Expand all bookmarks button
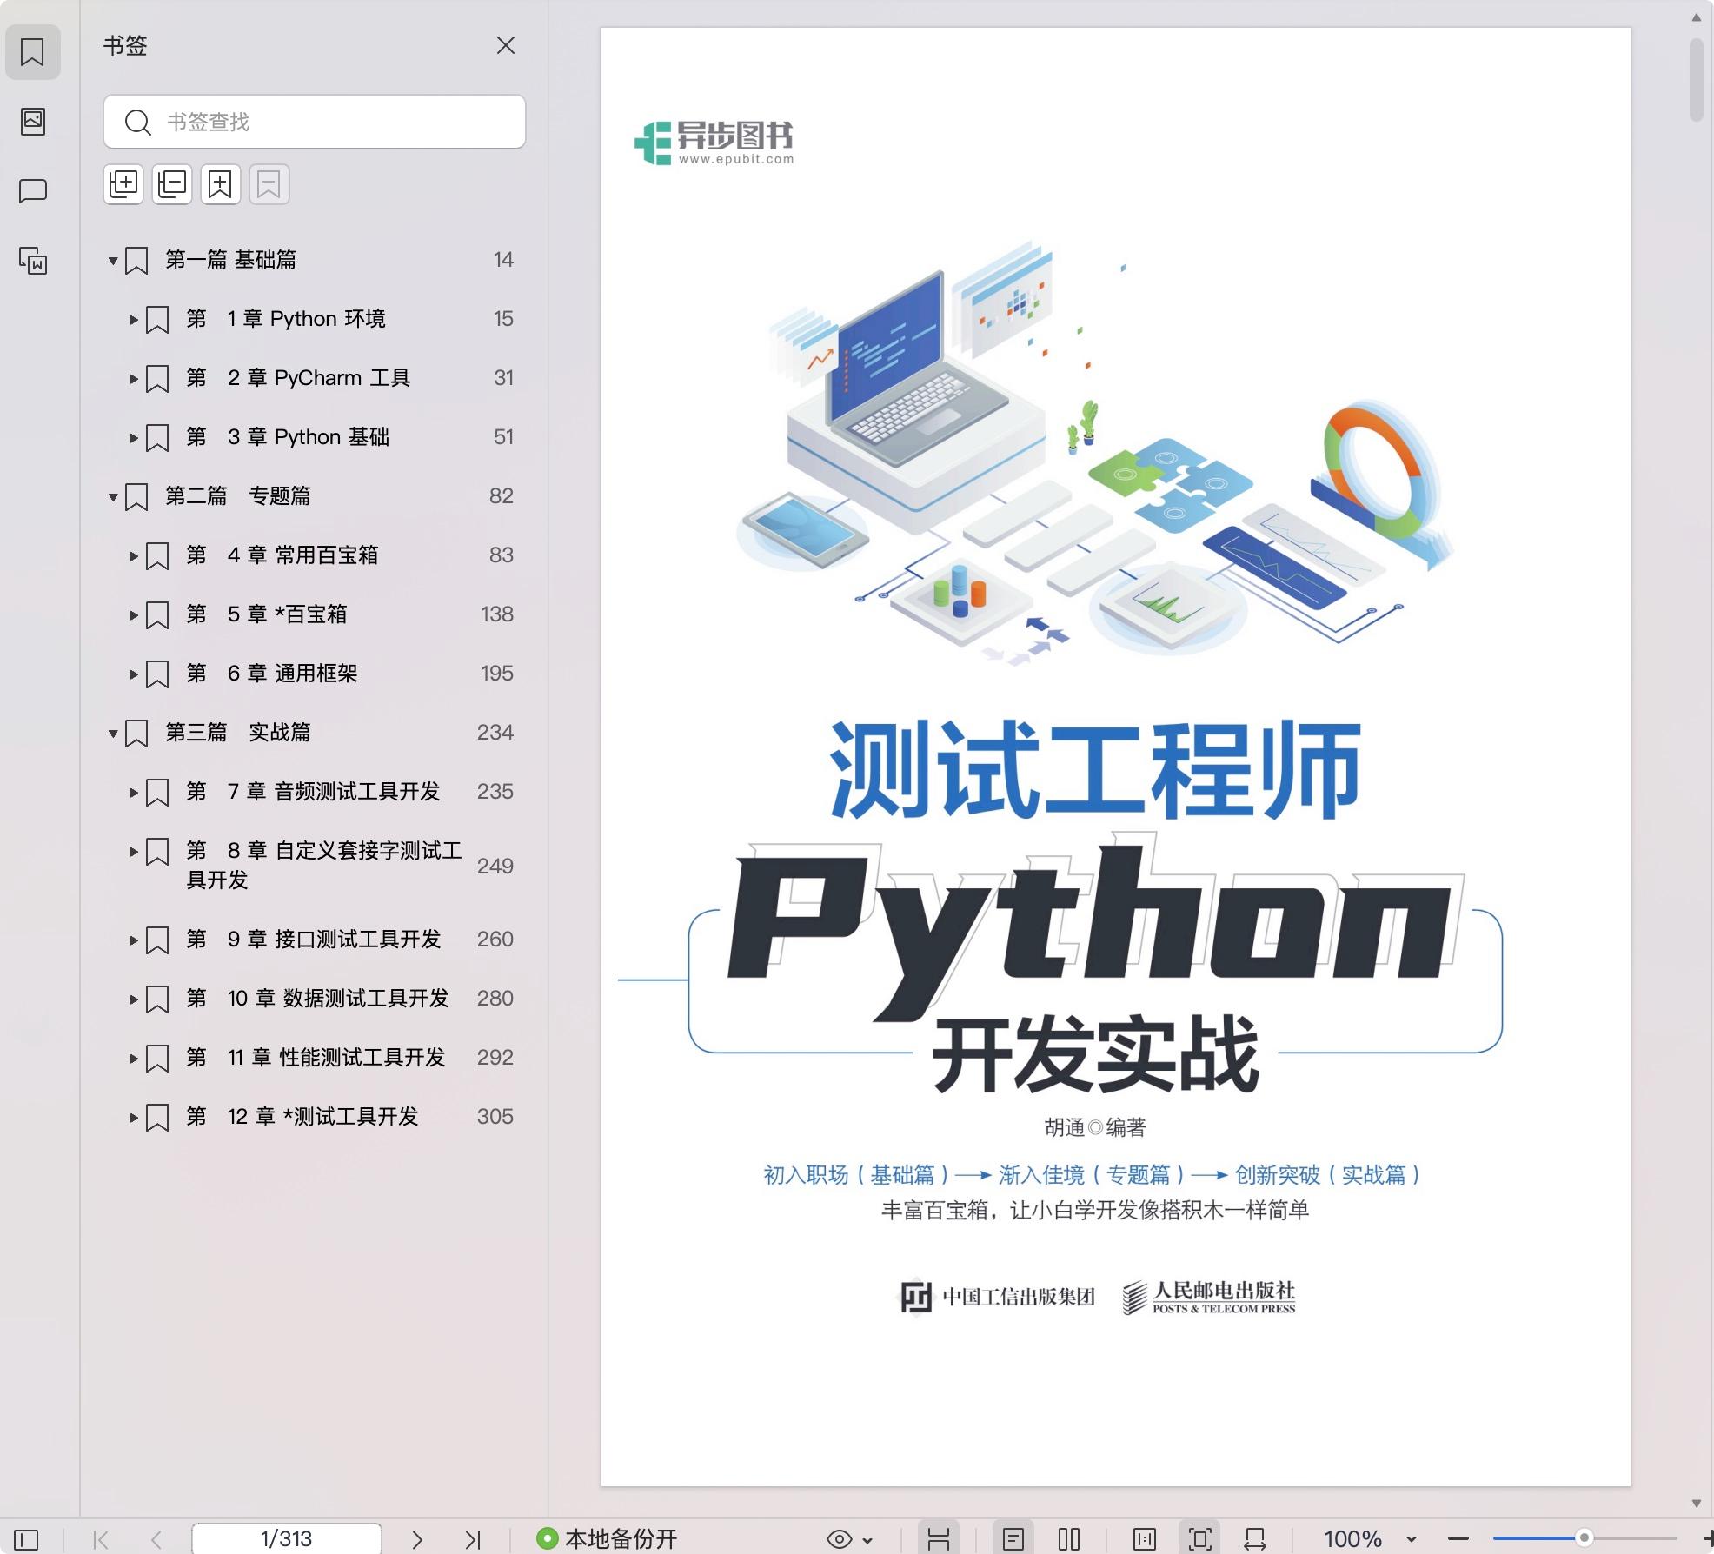The height and width of the screenshot is (1554, 1714). tap(123, 184)
